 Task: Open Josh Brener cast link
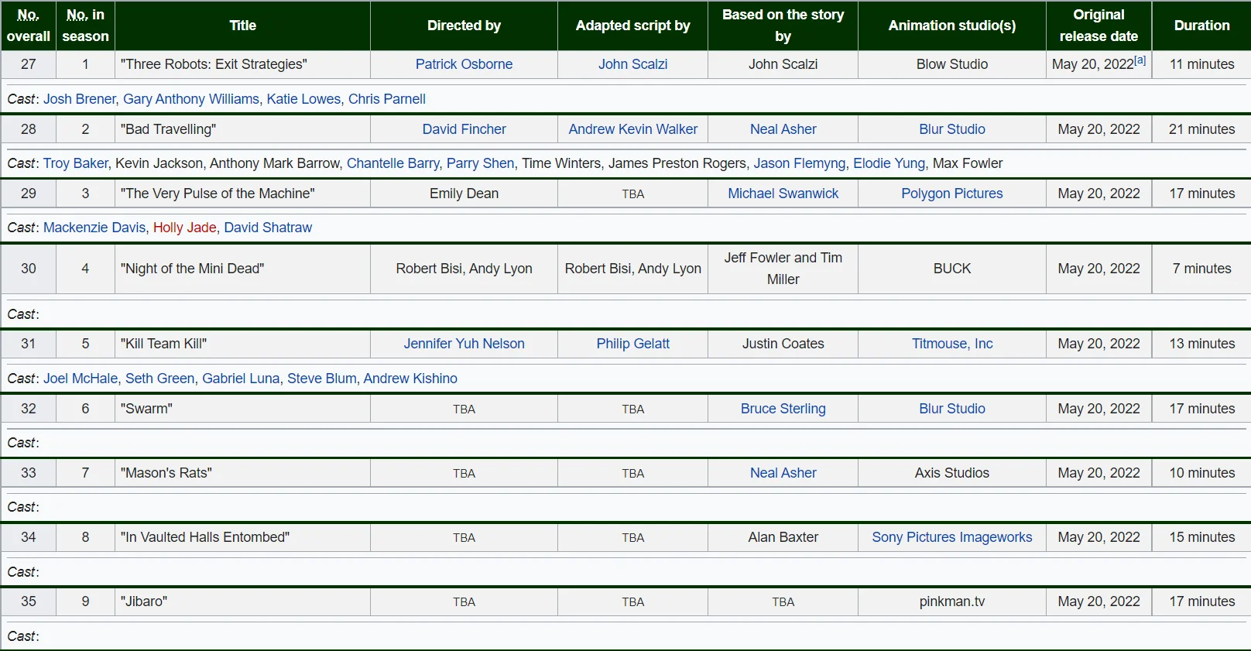(79, 99)
